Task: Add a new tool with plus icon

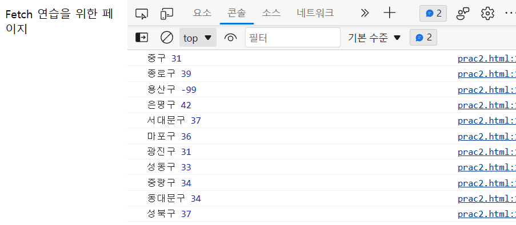Action: click(x=389, y=13)
